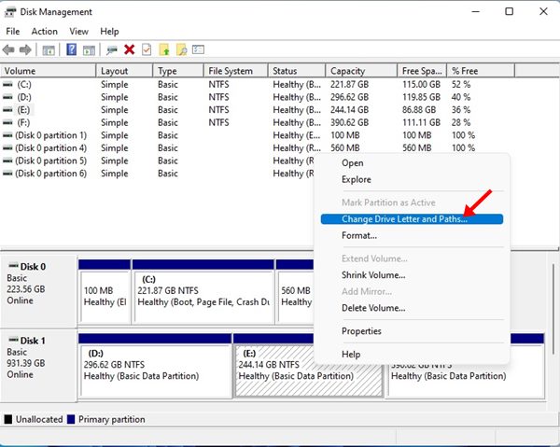
Task: Open Help via blue question mark icon
Action: (x=72, y=49)
